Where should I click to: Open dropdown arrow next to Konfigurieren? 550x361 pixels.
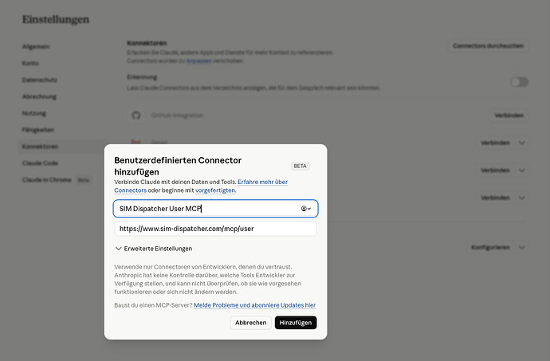coord(522,247)
